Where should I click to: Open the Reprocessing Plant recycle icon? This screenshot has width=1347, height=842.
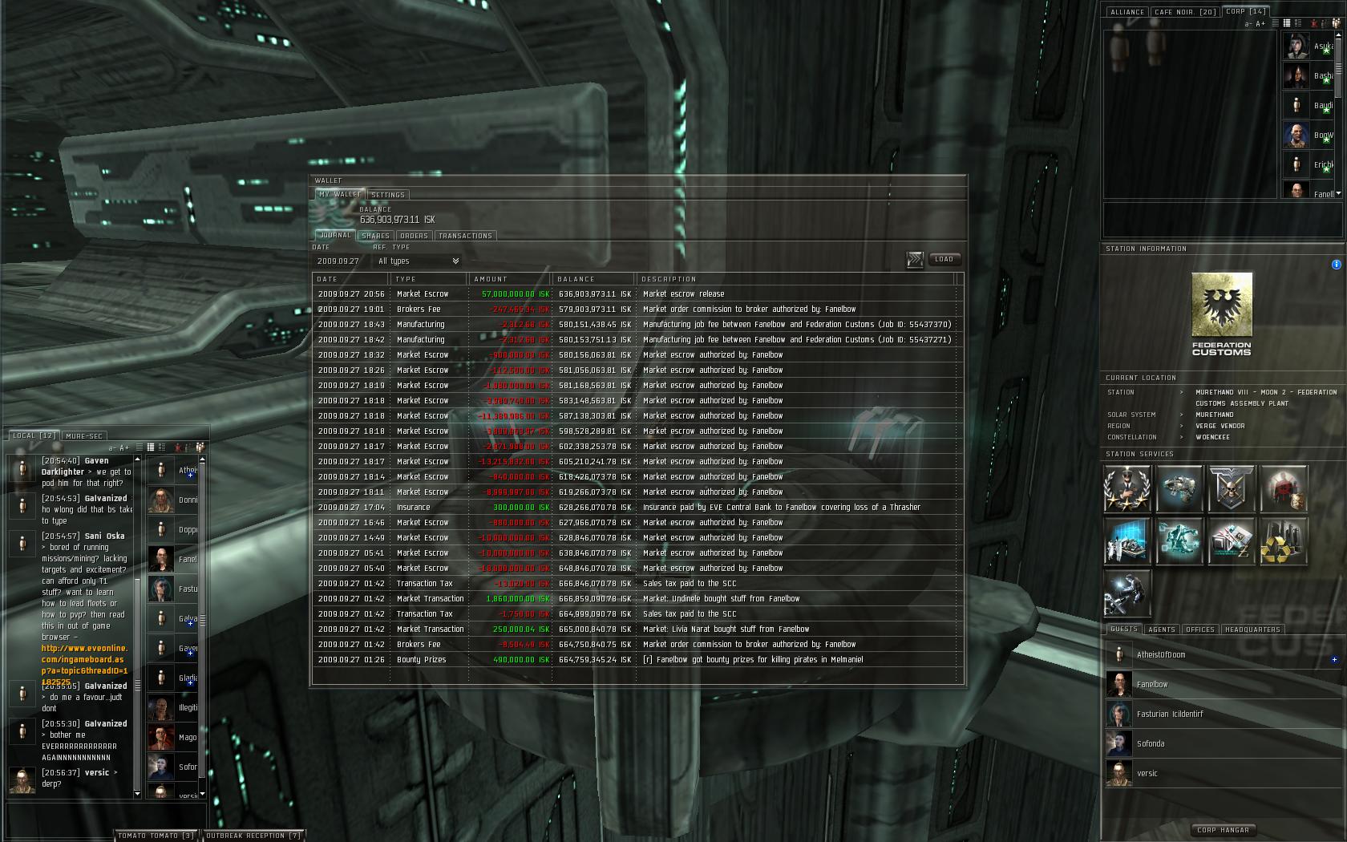[x=1284, y=540]
